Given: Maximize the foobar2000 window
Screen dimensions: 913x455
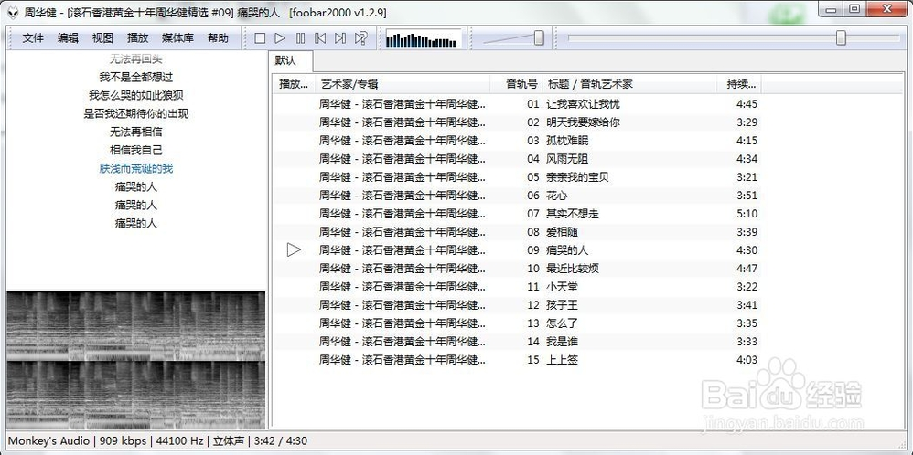Looking at the screenshot, I should tap(854, 9).
